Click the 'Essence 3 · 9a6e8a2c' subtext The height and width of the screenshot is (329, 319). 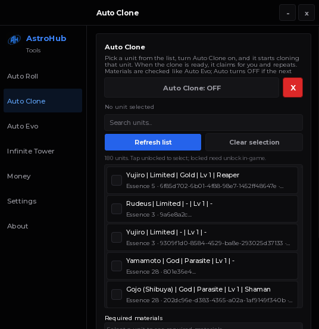pyautogui.click(x=159, y=215)
